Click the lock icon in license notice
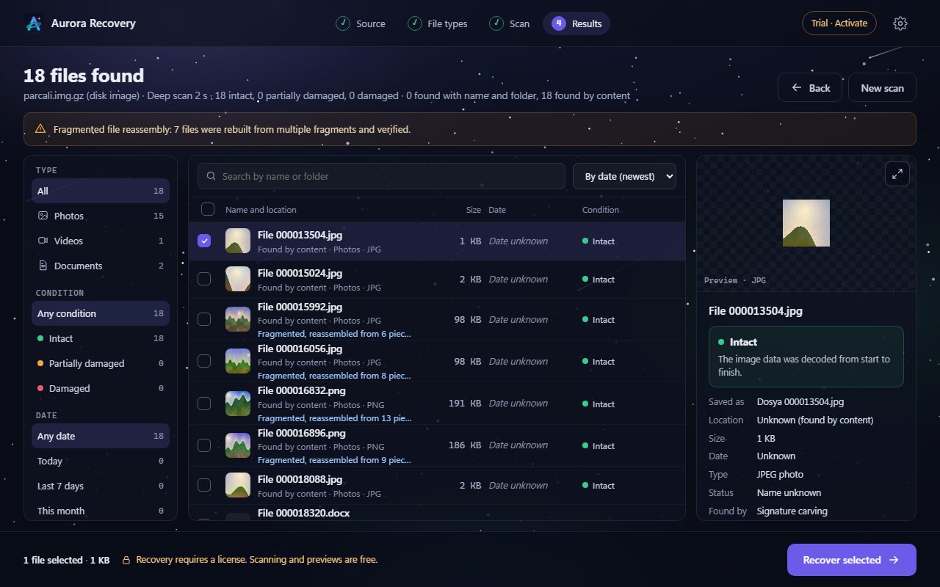The image size is (940, 587). [x=126, y=560]
